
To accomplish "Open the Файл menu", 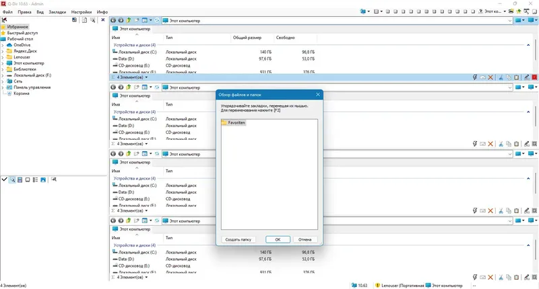I will (x=7, y=11).
